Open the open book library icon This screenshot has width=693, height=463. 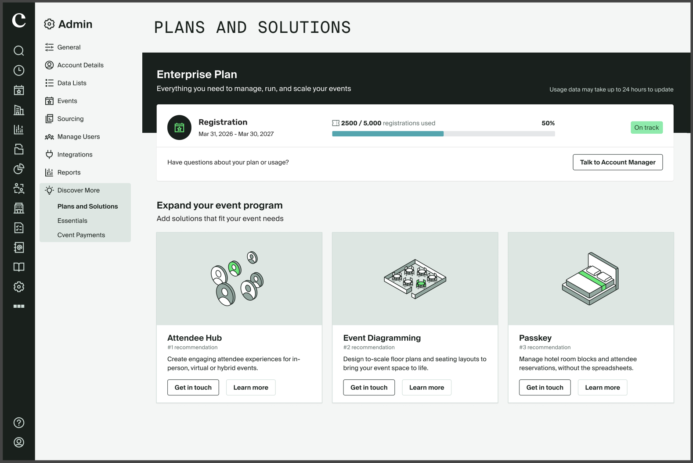[18, 267]
